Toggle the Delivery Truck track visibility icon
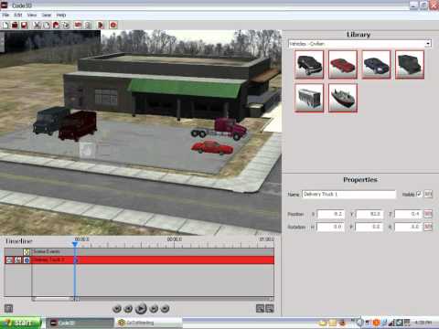Viewport: 439px width, 329px height. pyautogui.click(x=9, y=260)
